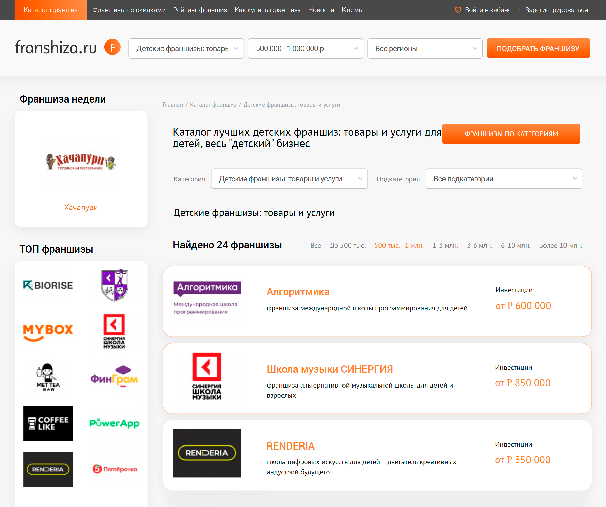The image size is (606, 507).
Task: Click the Найдено 24 франшизы heading
Action: (227, 245)
